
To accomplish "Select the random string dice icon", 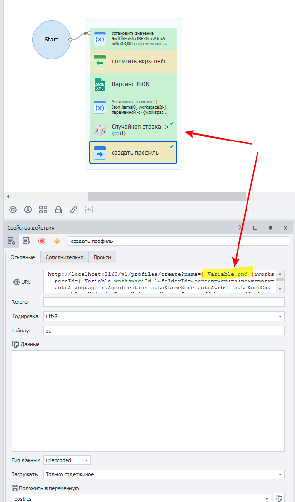I will (100, 131).
